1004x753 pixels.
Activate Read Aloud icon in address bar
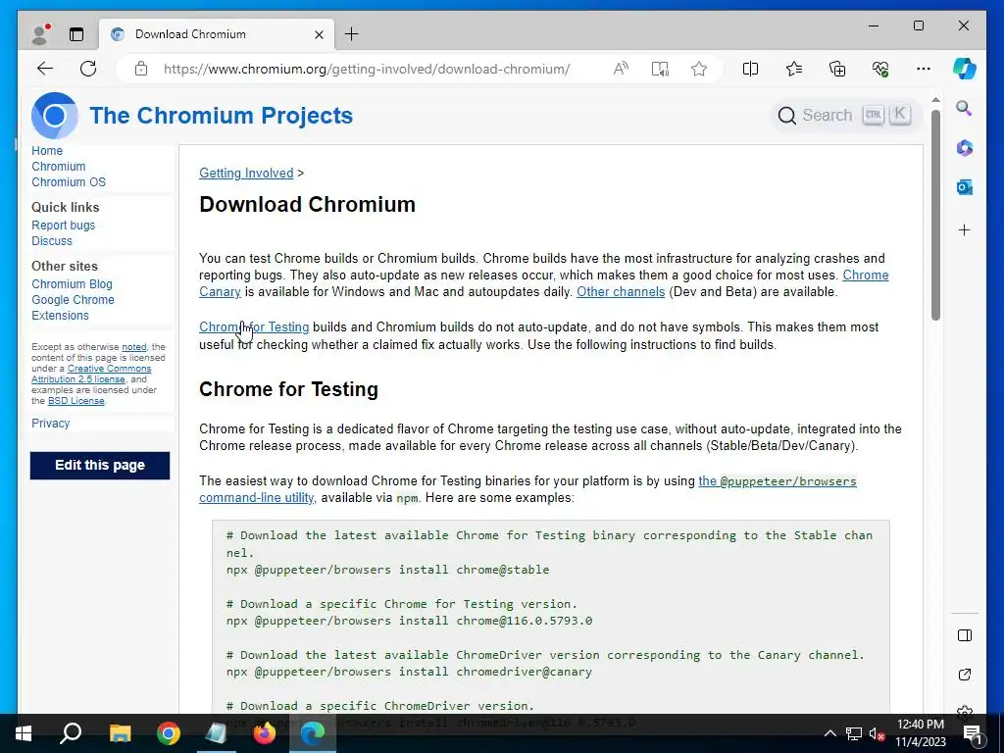tap(621, 69)
